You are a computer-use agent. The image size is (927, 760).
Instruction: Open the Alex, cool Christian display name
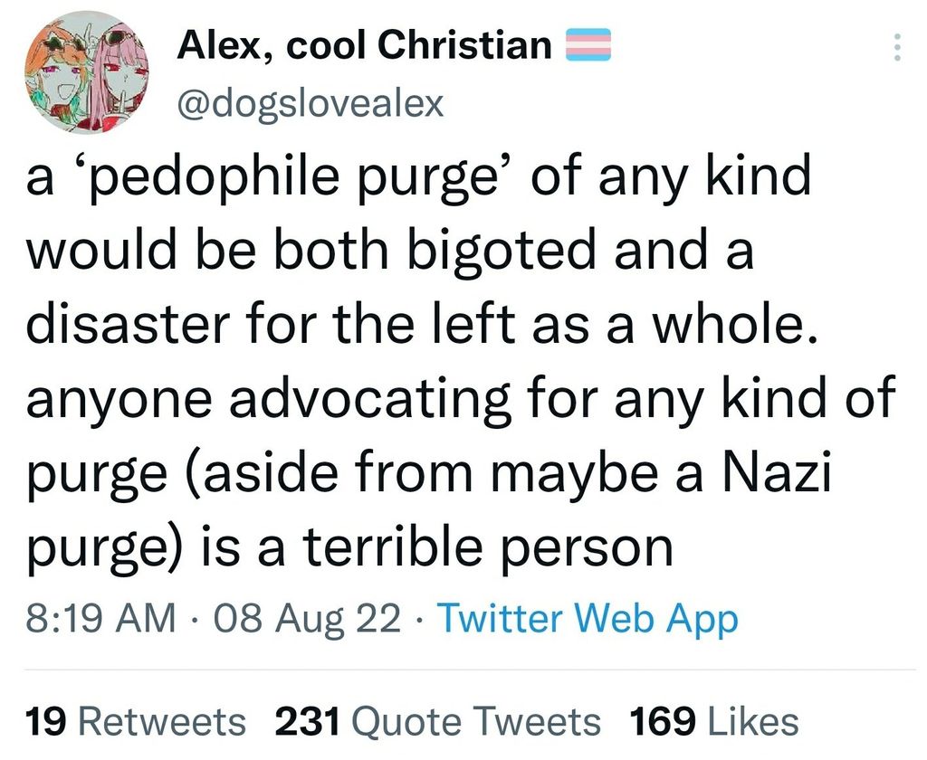pyautogui.click(x=364, y=45)
